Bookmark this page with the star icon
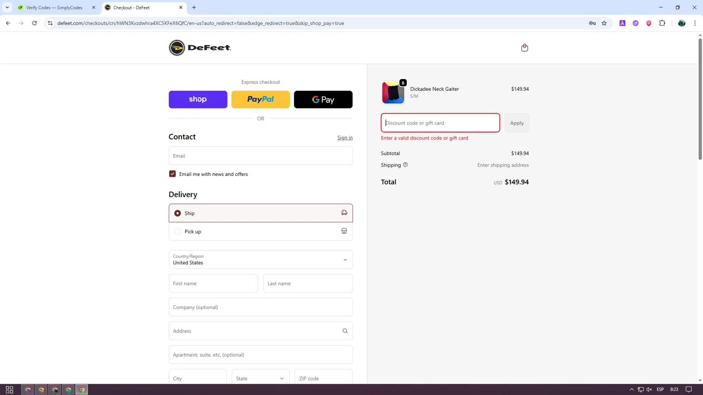Viewport: 703px width, 395px height. point(604,23)
